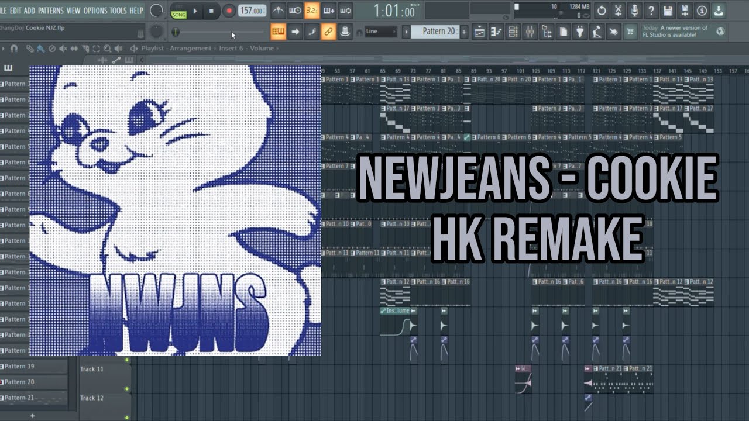Toggle the metronome icon
The width and height of the screenshot is (749, 421).
pos(279,11)
